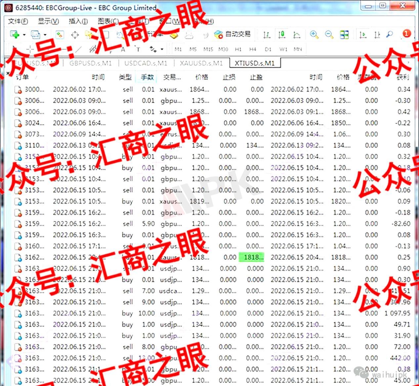The width and height of the screenshot is (419, 386).
Task: Select the crosshair drawing tool
Action: point(30,50)
